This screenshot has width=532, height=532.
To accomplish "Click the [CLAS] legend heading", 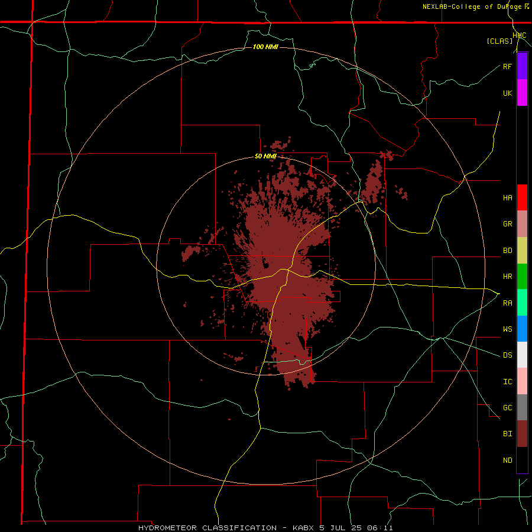I will point(499,41).
